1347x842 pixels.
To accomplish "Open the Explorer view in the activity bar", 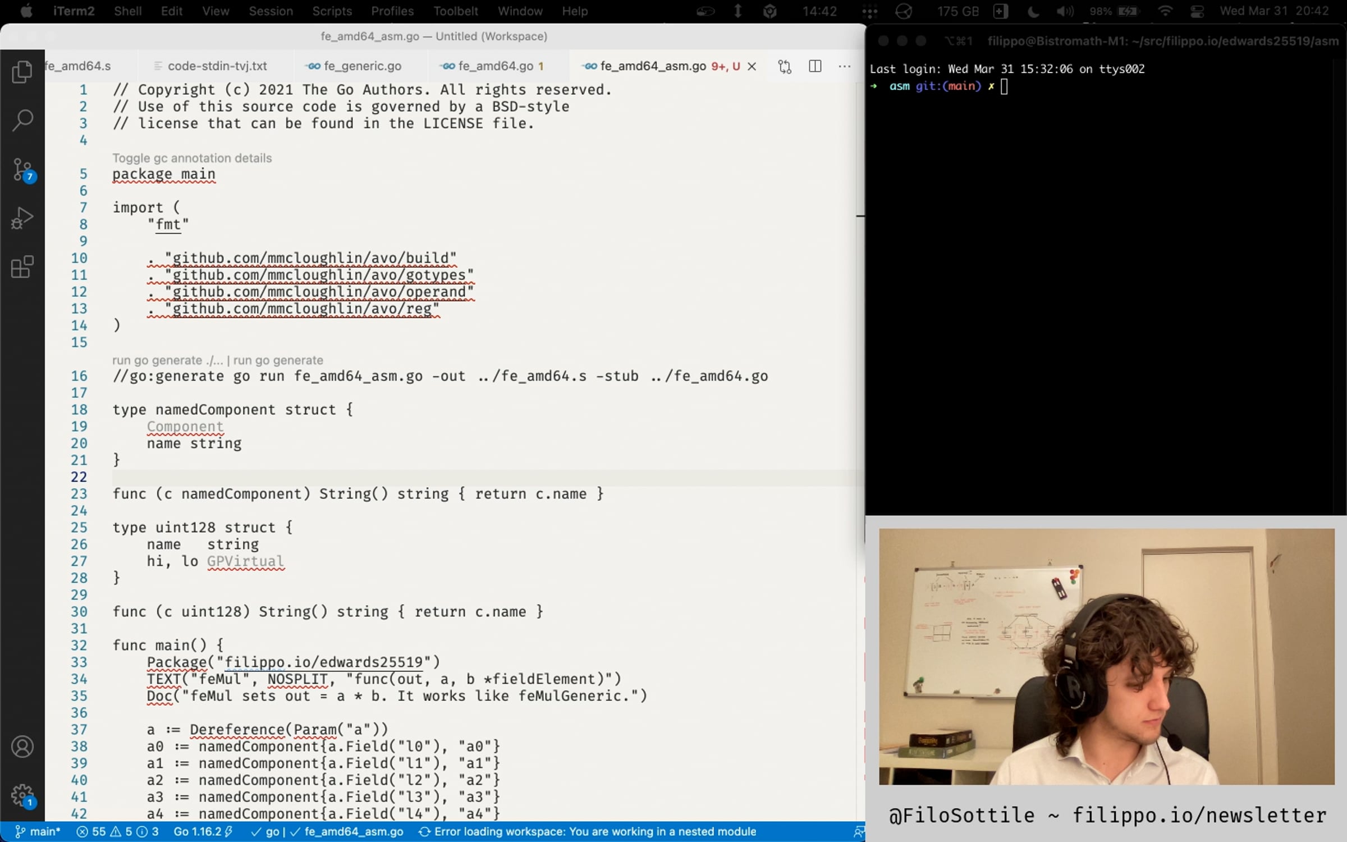I will click(x=22, y=72).
